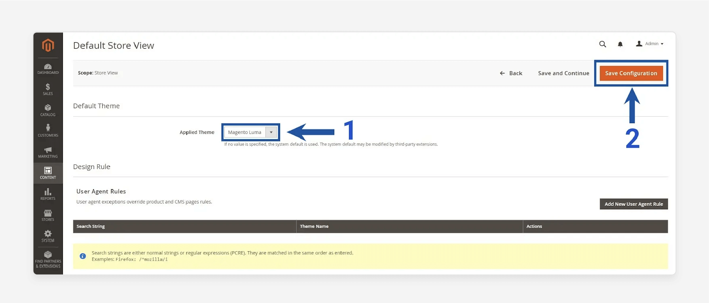Open the notifications bell
Screen dimensions: 709x303
tap(620, 44)
